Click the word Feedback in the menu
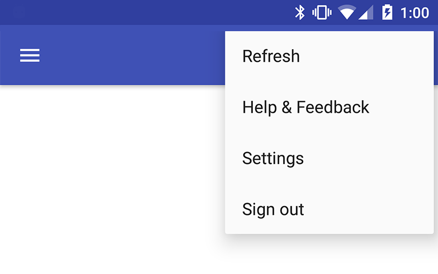The height and width of the screenshot is (274, 438). pos(333,107)
